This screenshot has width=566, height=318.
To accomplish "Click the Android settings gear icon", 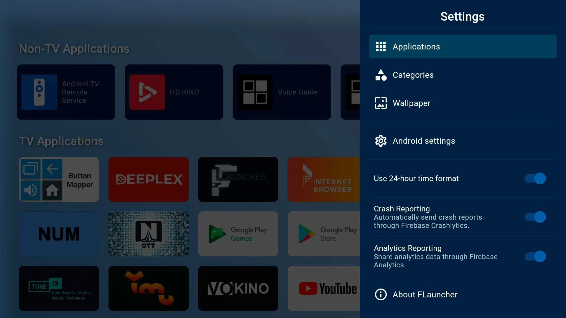I will tap(381, 141).
